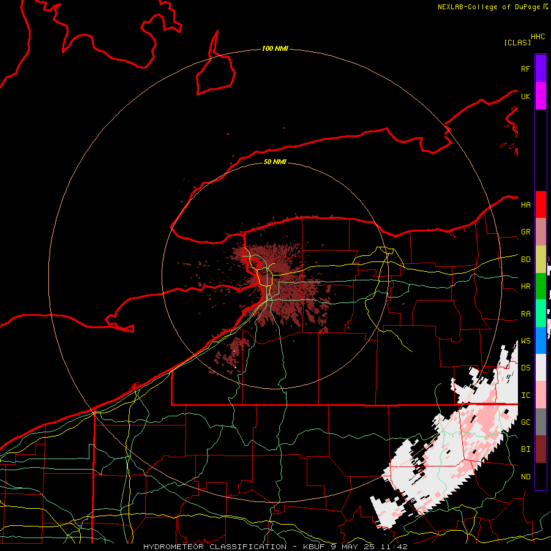
Task: Click the UK legend label
Action: point(525,96)
